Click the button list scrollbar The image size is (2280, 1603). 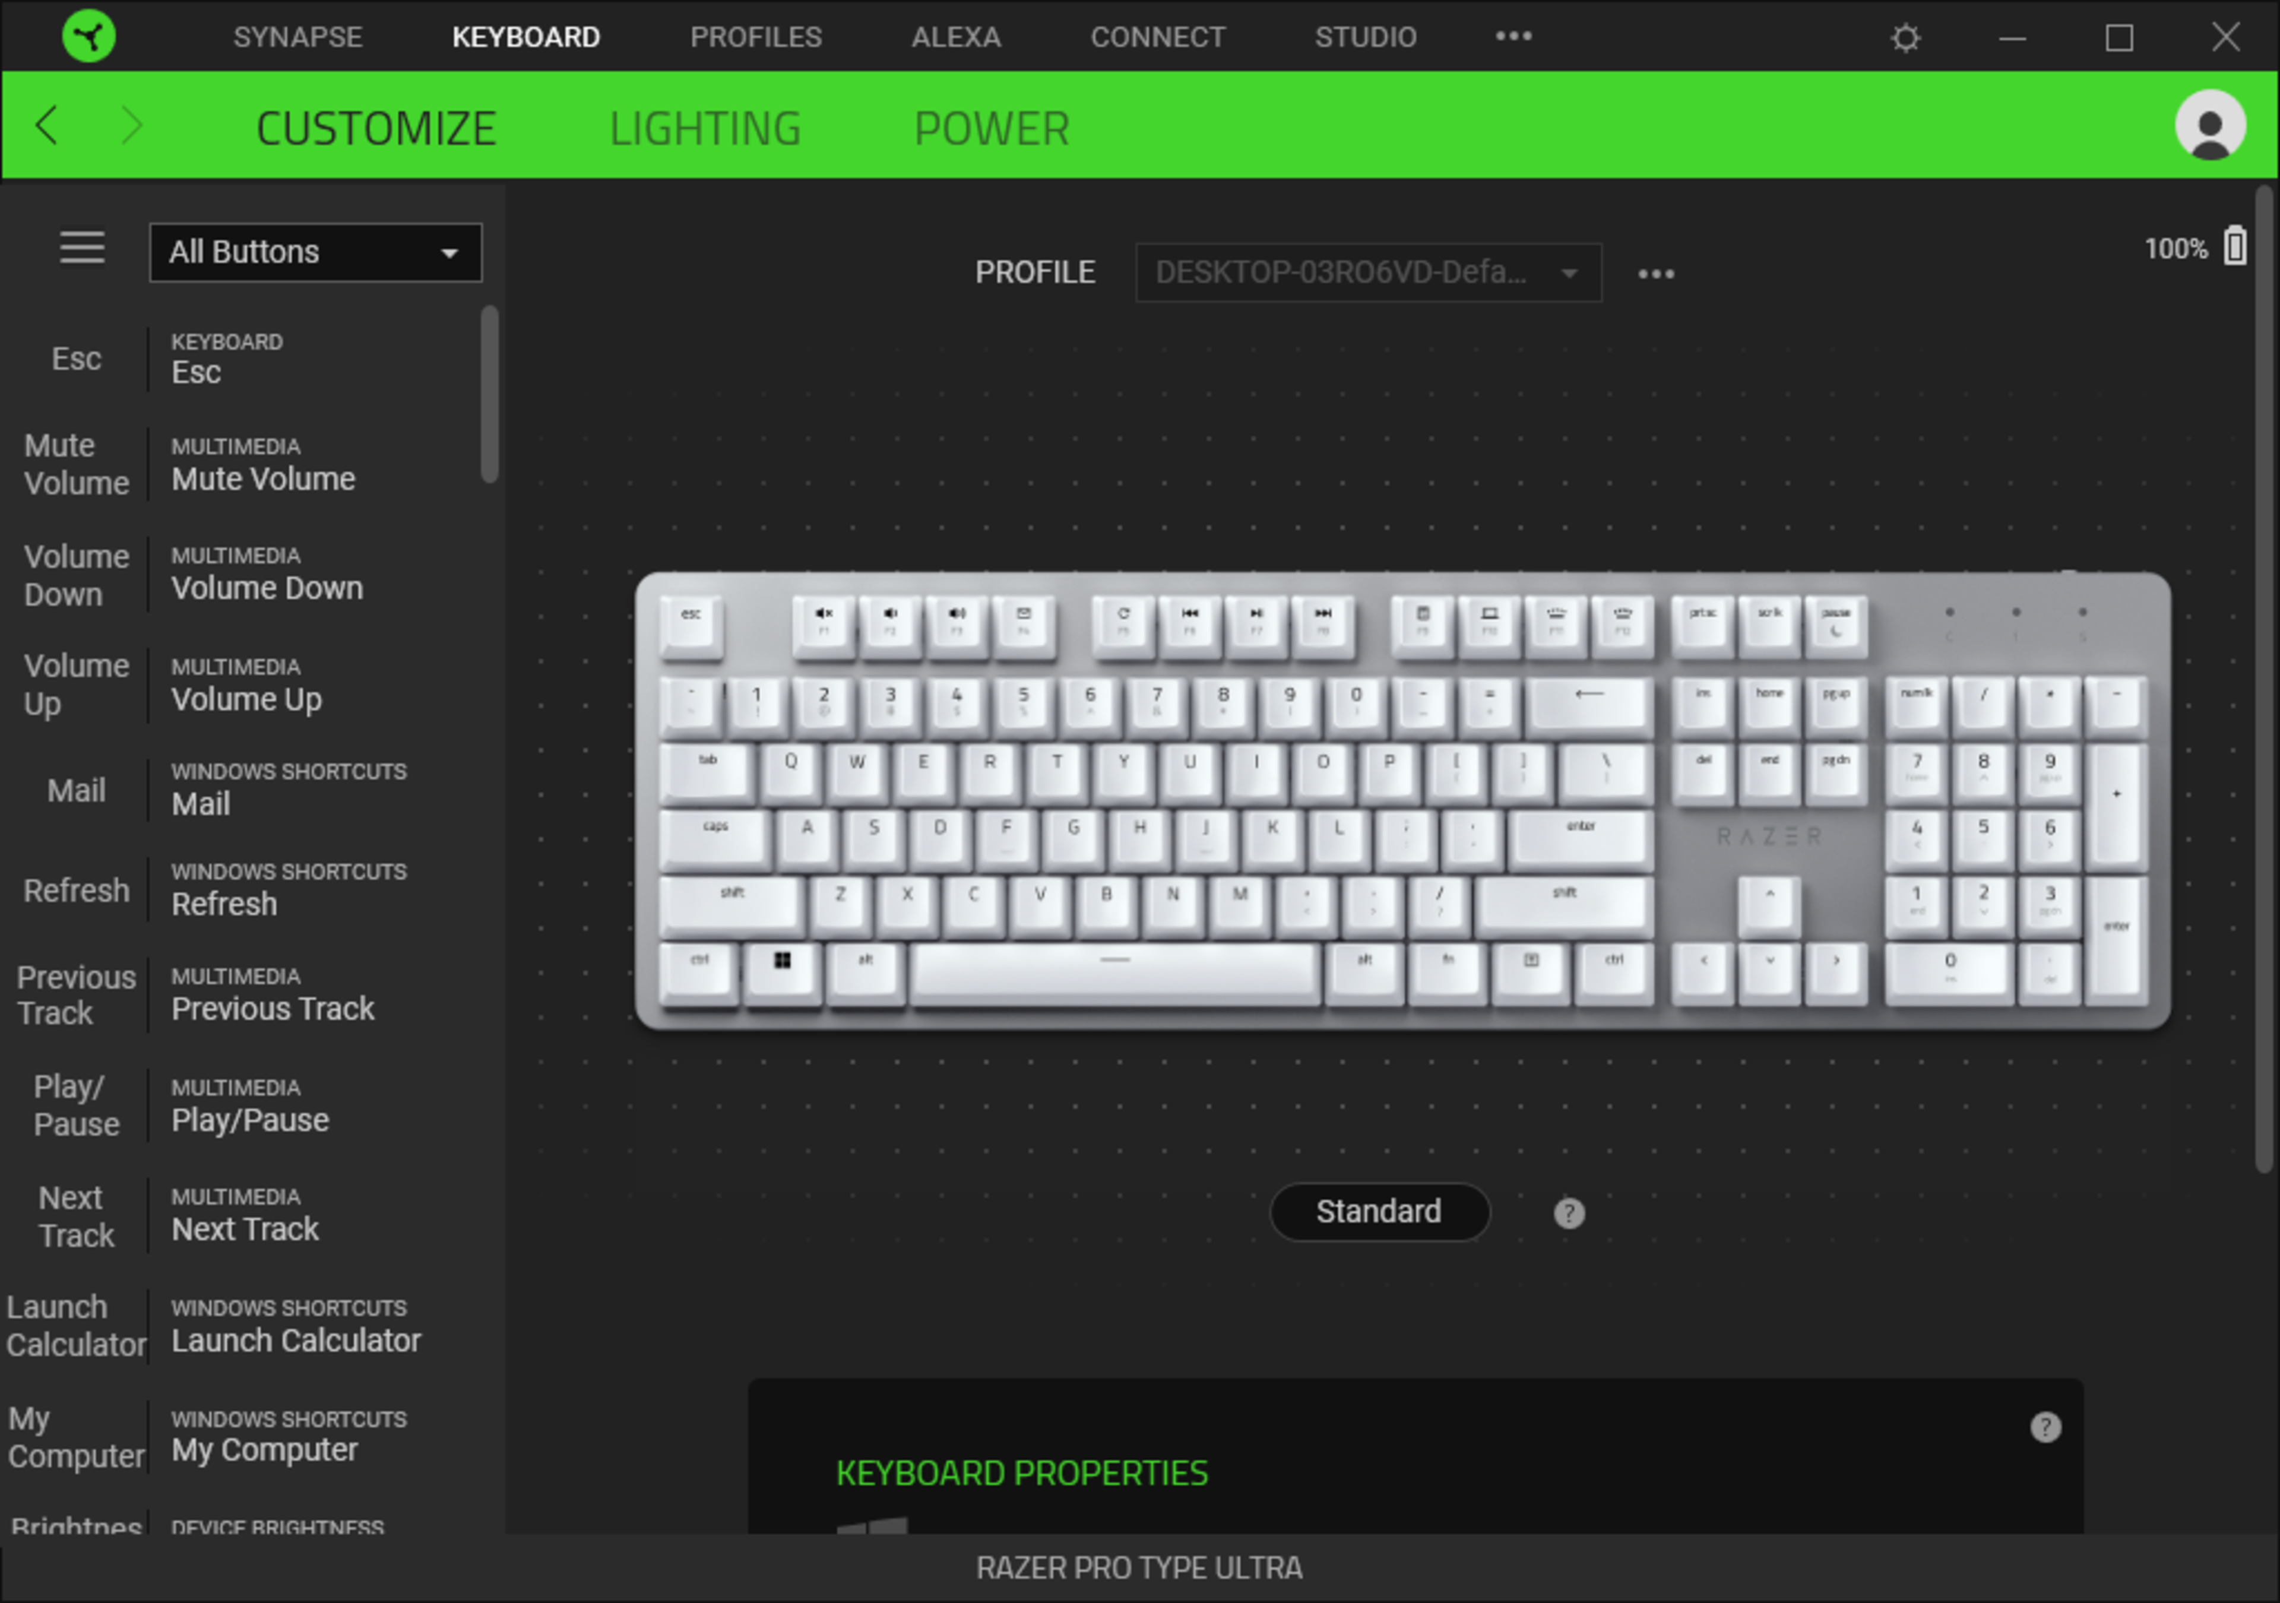tap(489, 394)
